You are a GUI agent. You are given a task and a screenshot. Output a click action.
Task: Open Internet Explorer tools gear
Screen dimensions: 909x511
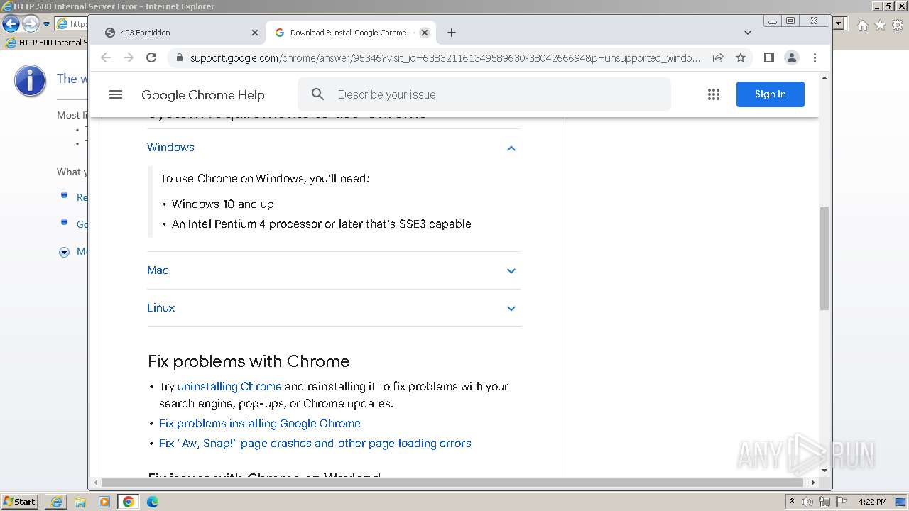pos(898,25)
